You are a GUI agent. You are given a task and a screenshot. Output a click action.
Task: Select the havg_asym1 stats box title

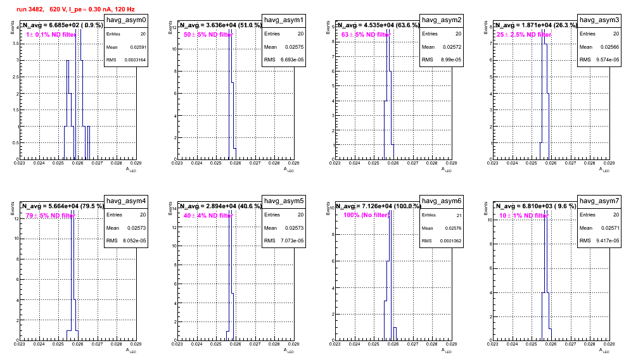284,20
